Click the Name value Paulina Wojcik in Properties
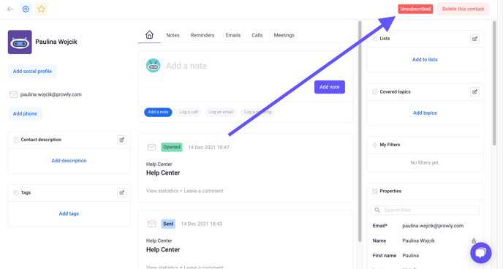503x269 pixels. tap(419, 240)
